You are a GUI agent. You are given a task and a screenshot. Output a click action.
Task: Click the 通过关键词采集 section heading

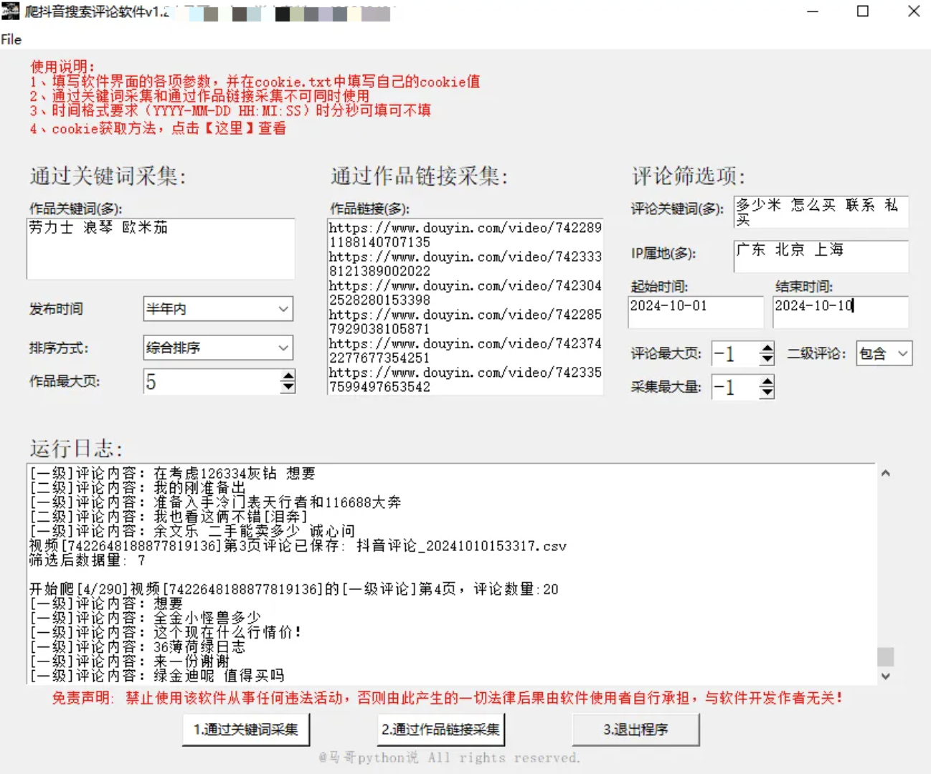pos(108,176)
